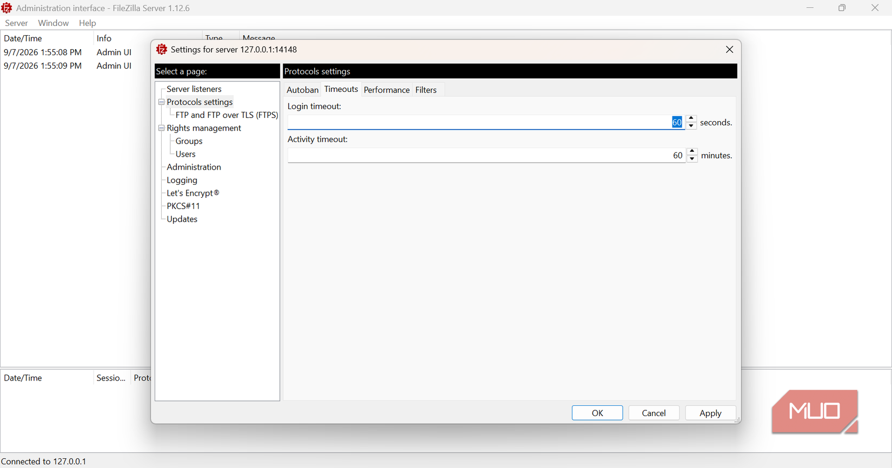Click the Sessio... column header
This screenshot has height=468, width=892.
click(x=111, y=378)
